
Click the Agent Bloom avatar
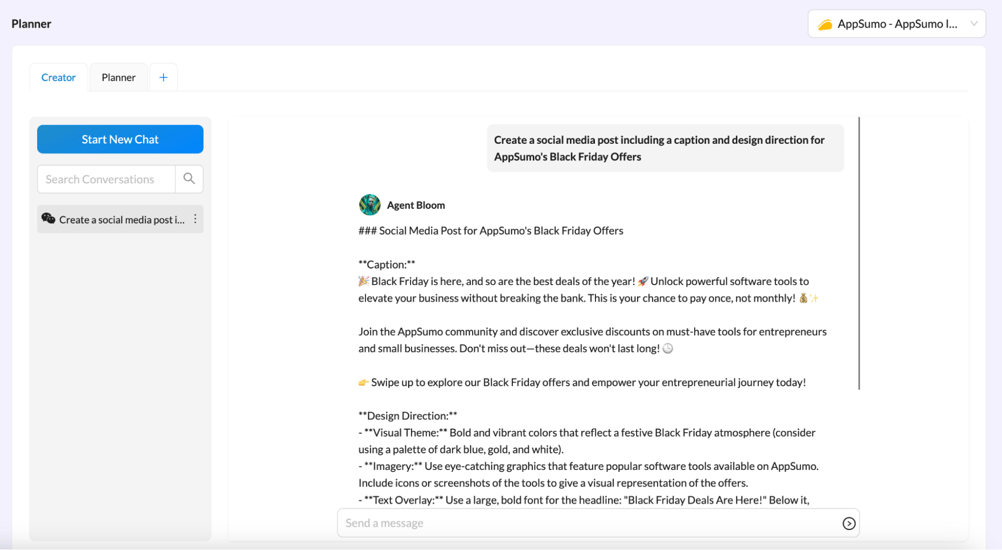pyautogui.click(x=369, y=205)
